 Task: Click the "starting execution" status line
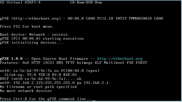[42, 38]
